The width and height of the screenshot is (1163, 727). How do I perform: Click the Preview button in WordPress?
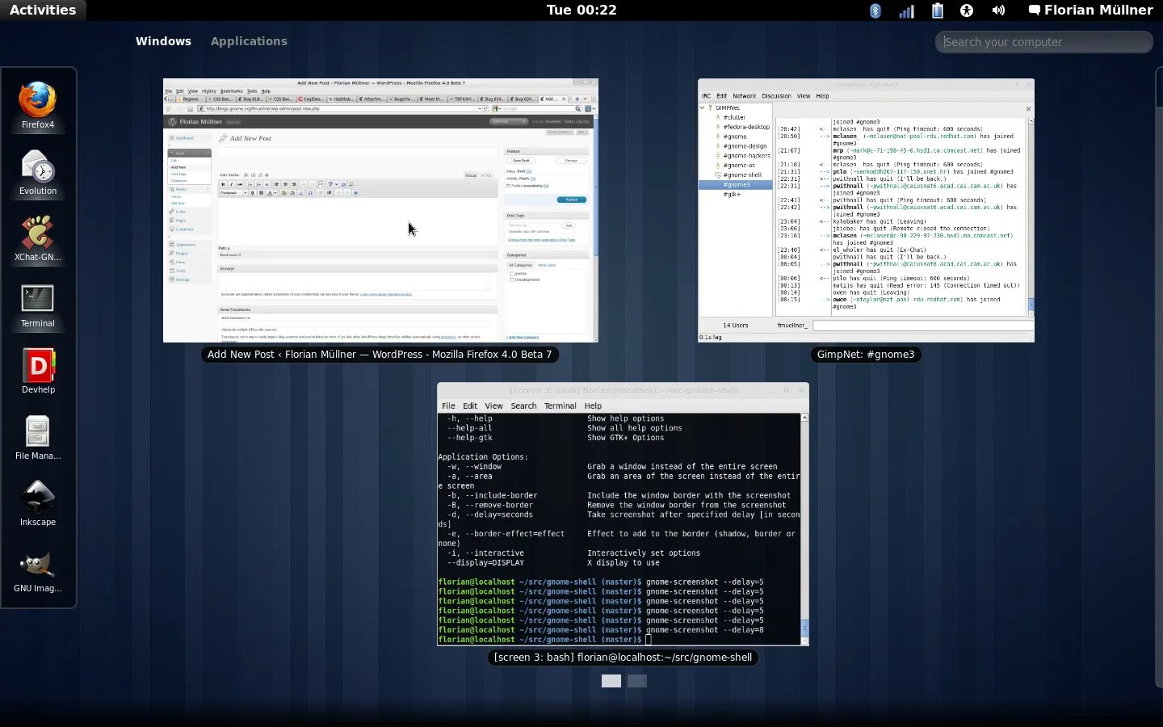[571, 160]
